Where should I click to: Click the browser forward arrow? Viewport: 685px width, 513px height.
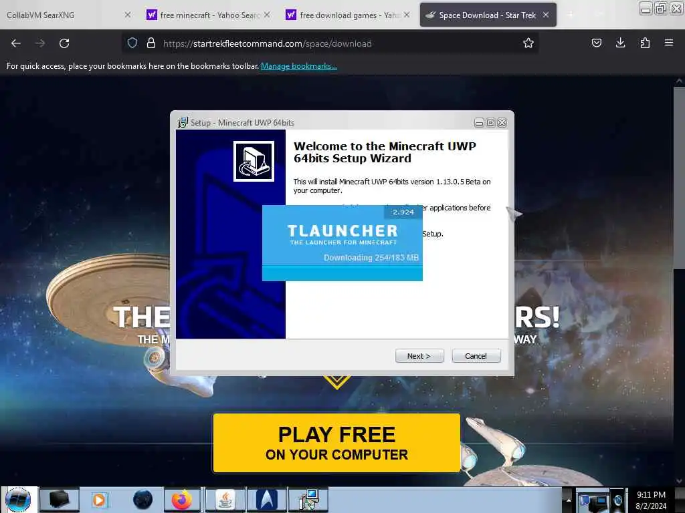40,43
